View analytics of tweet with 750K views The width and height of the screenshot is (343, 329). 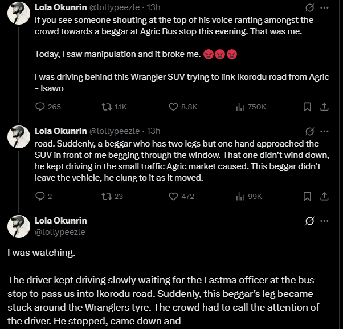[251, 107]
